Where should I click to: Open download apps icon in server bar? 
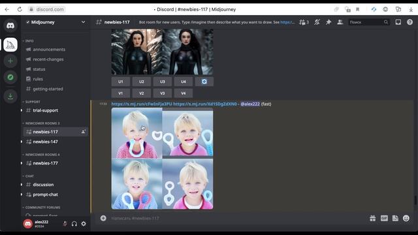[x=10, y=96]
